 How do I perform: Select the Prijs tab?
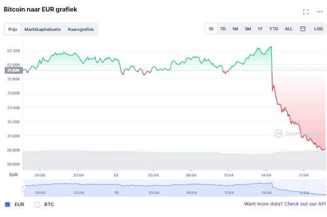(x=13, y=29)
